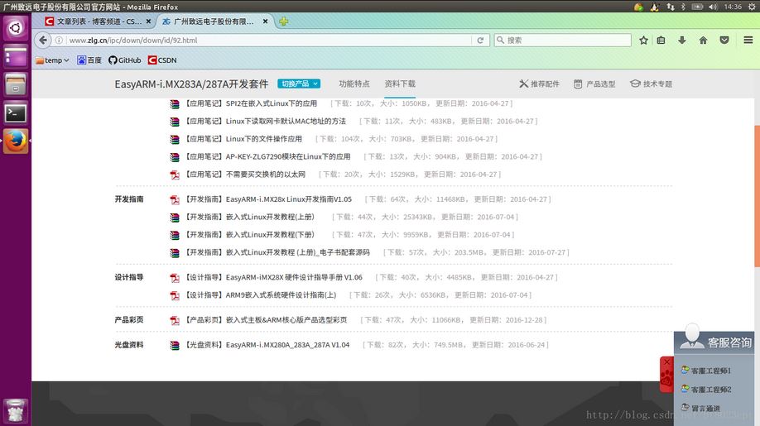
Task: Open system volume indicator
Action: (x=713, y=7)
